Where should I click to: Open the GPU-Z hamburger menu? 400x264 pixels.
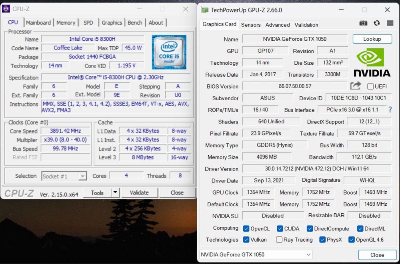click(x=390, y=23)
